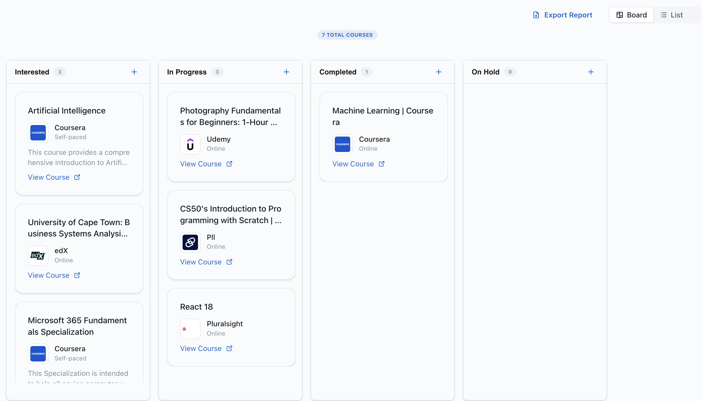The width and height of the screenshot is (702, 401).
Task: Click the plus icon on In Progress column
Action: pos(286,72)
